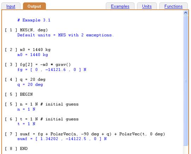Click the BEGIN statement line
The width and height of the screenshot is (191, 154).
point(19,94)
